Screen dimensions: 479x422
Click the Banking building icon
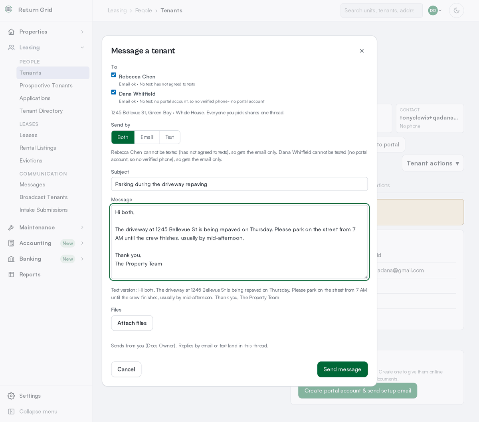pos(11,259)
